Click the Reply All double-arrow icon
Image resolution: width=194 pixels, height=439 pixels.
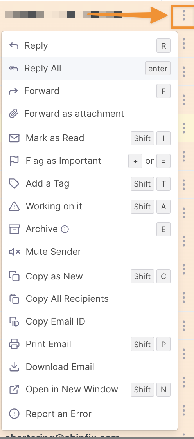(x=14, y=68)
